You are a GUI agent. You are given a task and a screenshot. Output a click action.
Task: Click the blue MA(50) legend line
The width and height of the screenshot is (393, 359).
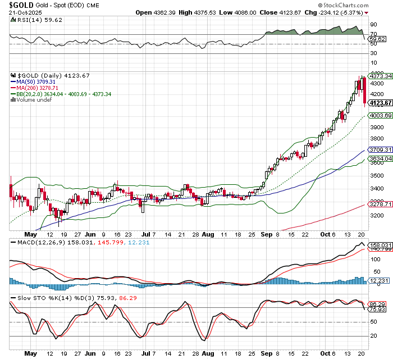tap(13, 81)
